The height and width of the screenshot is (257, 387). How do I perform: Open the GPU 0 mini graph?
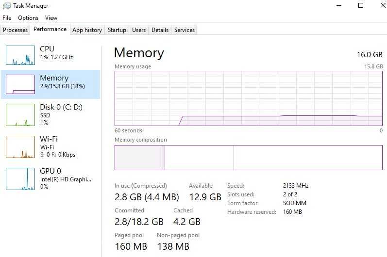20,179
